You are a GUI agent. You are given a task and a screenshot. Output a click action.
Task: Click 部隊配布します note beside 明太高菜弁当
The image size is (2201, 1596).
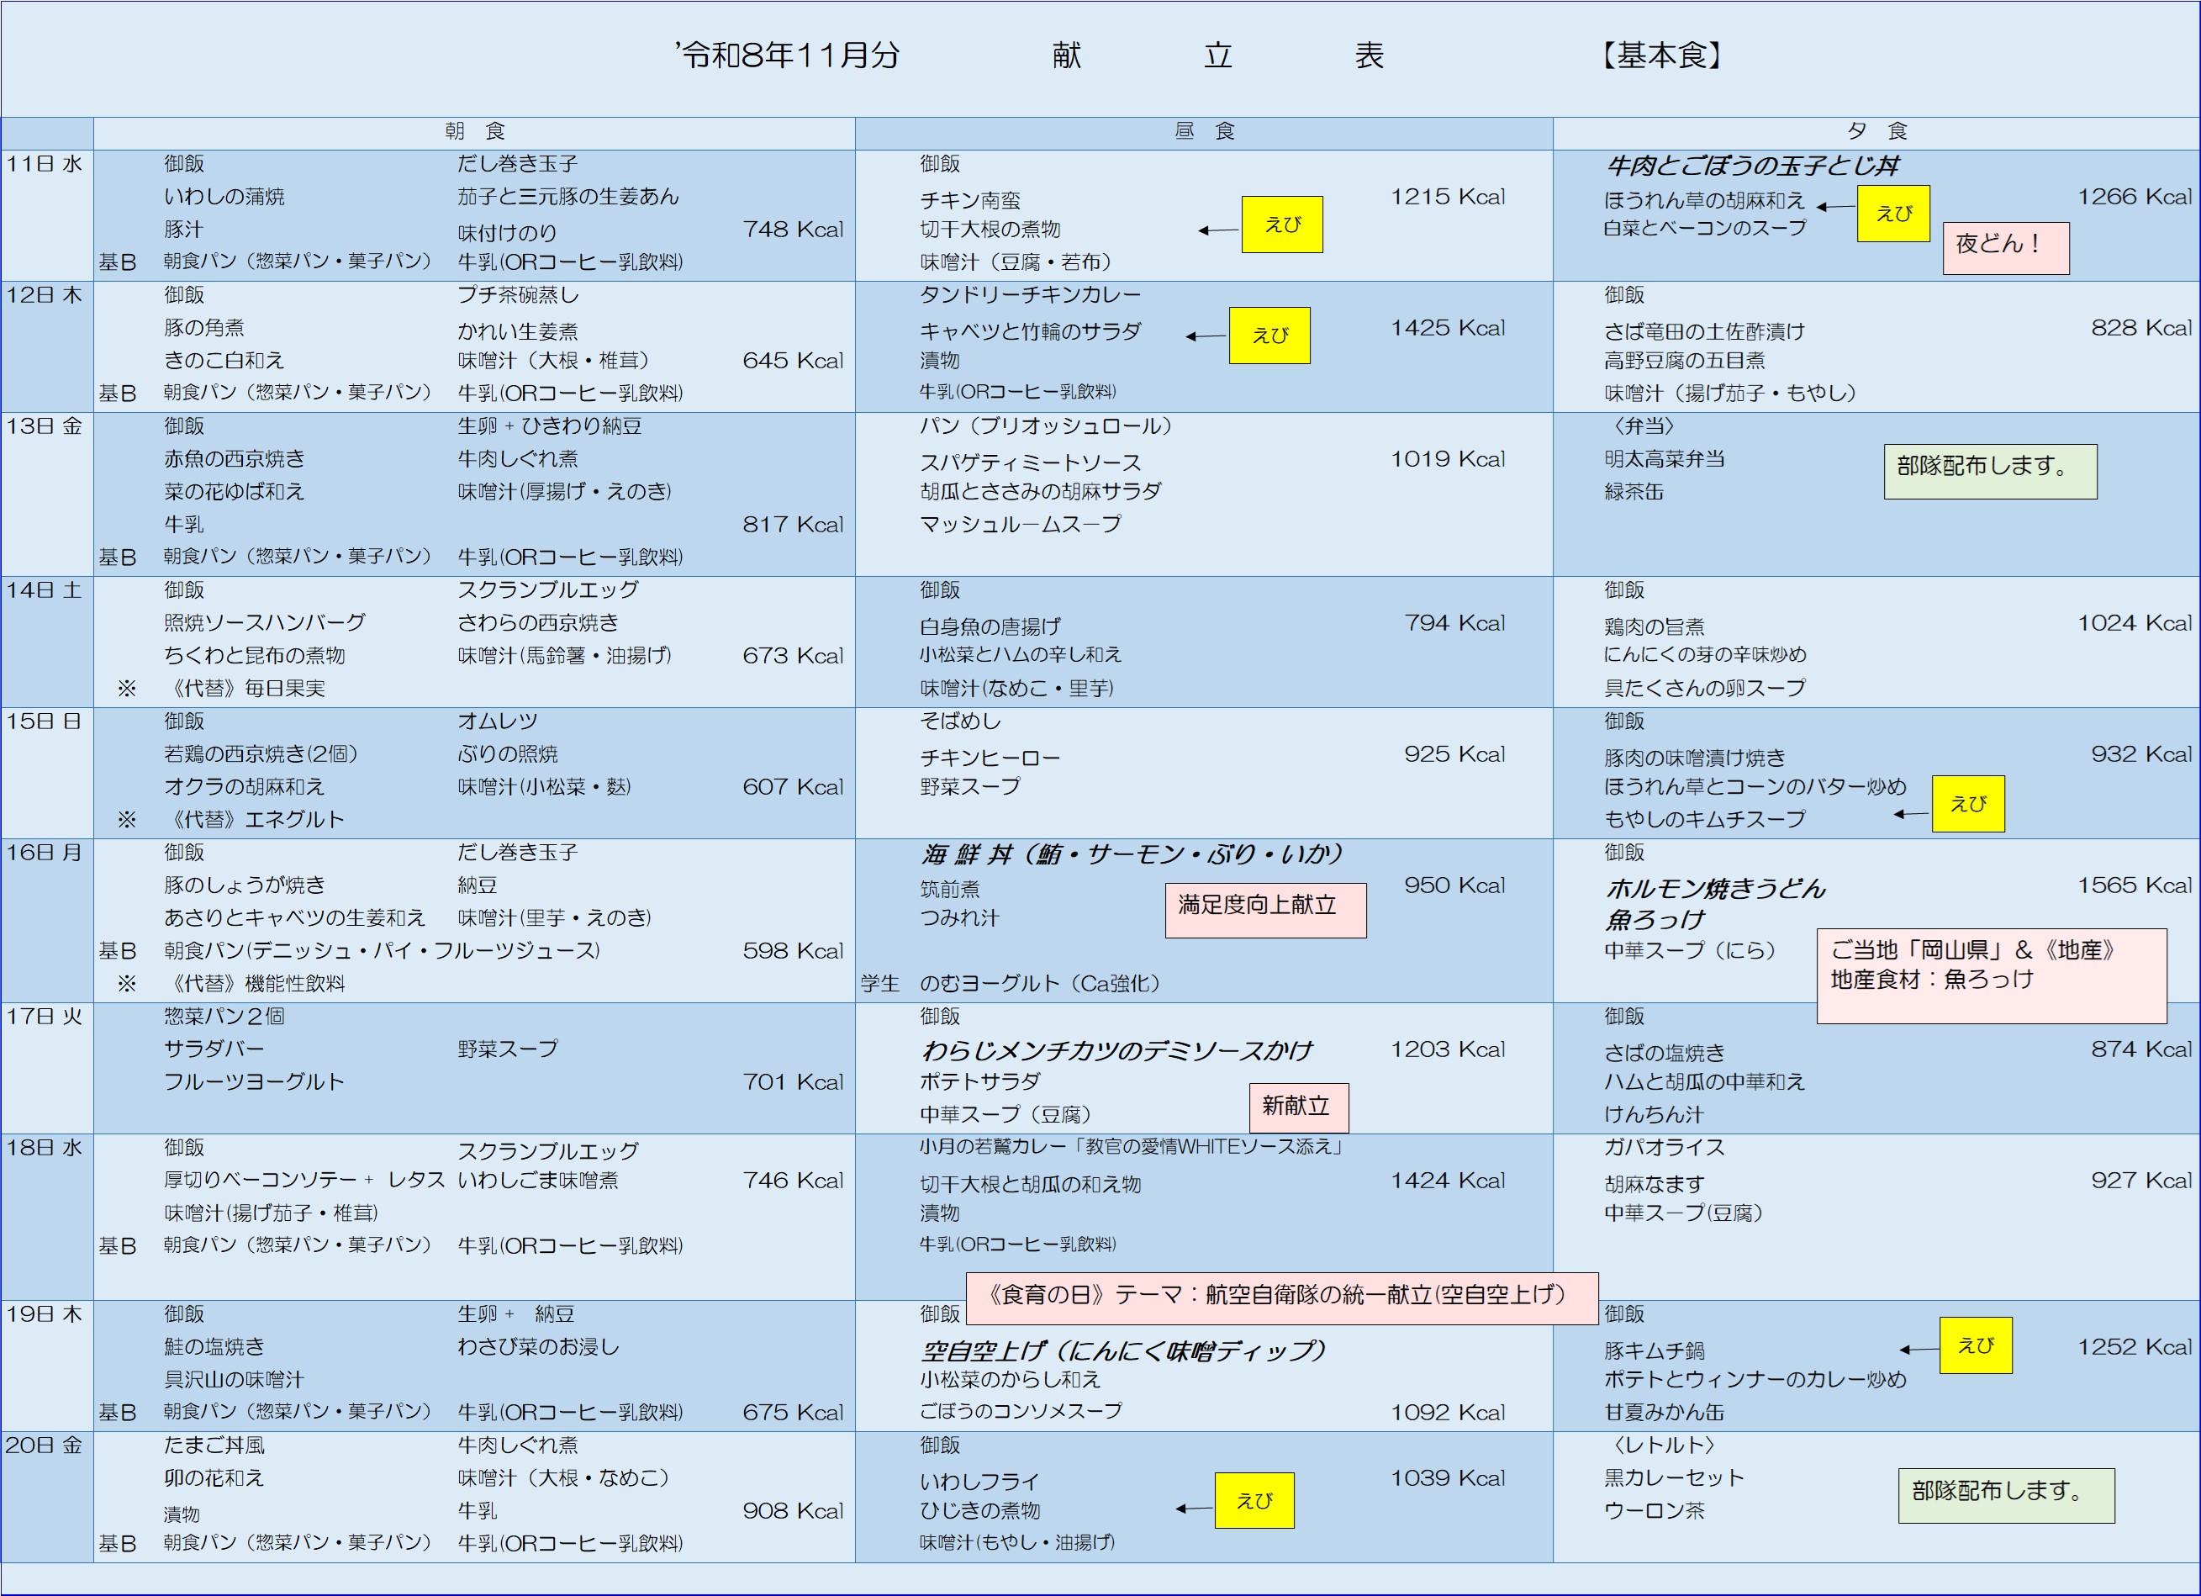1991,472
